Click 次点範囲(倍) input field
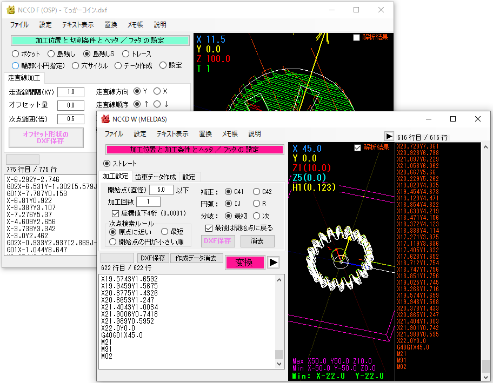This screenshot has height=383, width=493. (71, 119)
